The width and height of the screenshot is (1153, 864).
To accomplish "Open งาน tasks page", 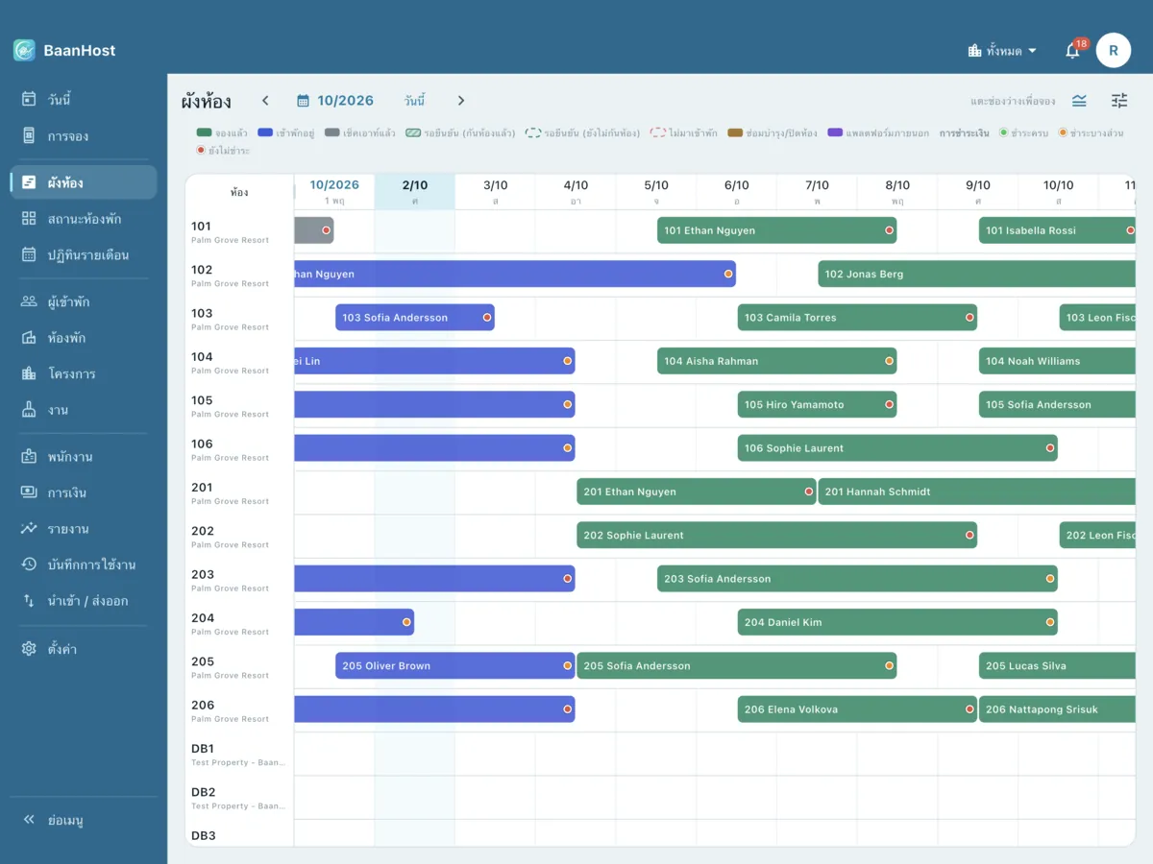I will pyautogui.click(x=84, y=410).
